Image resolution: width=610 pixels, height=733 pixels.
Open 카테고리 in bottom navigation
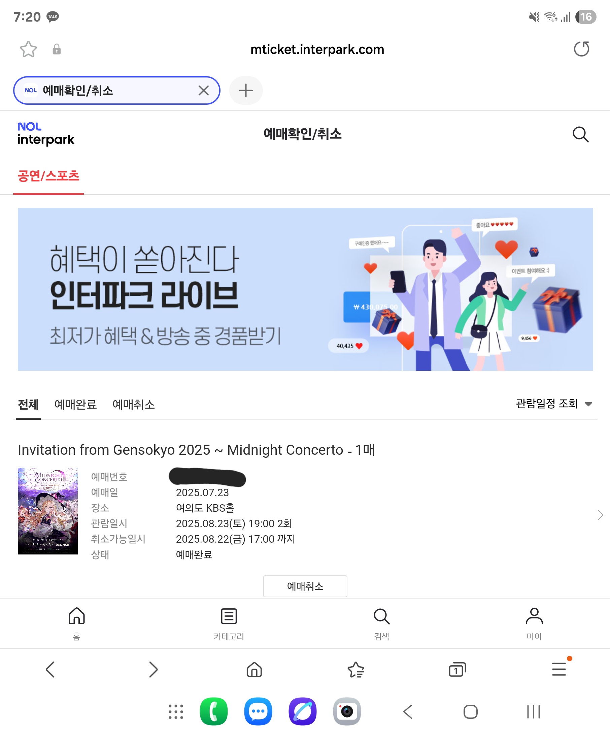pyautogui.click(x=229, y=624)
